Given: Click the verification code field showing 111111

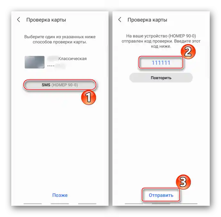Looking at the screenshot, I should 161,63.
